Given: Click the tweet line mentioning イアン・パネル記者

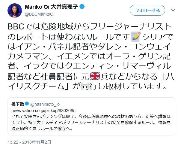Looking at the screenshot, I should [89, 47].
